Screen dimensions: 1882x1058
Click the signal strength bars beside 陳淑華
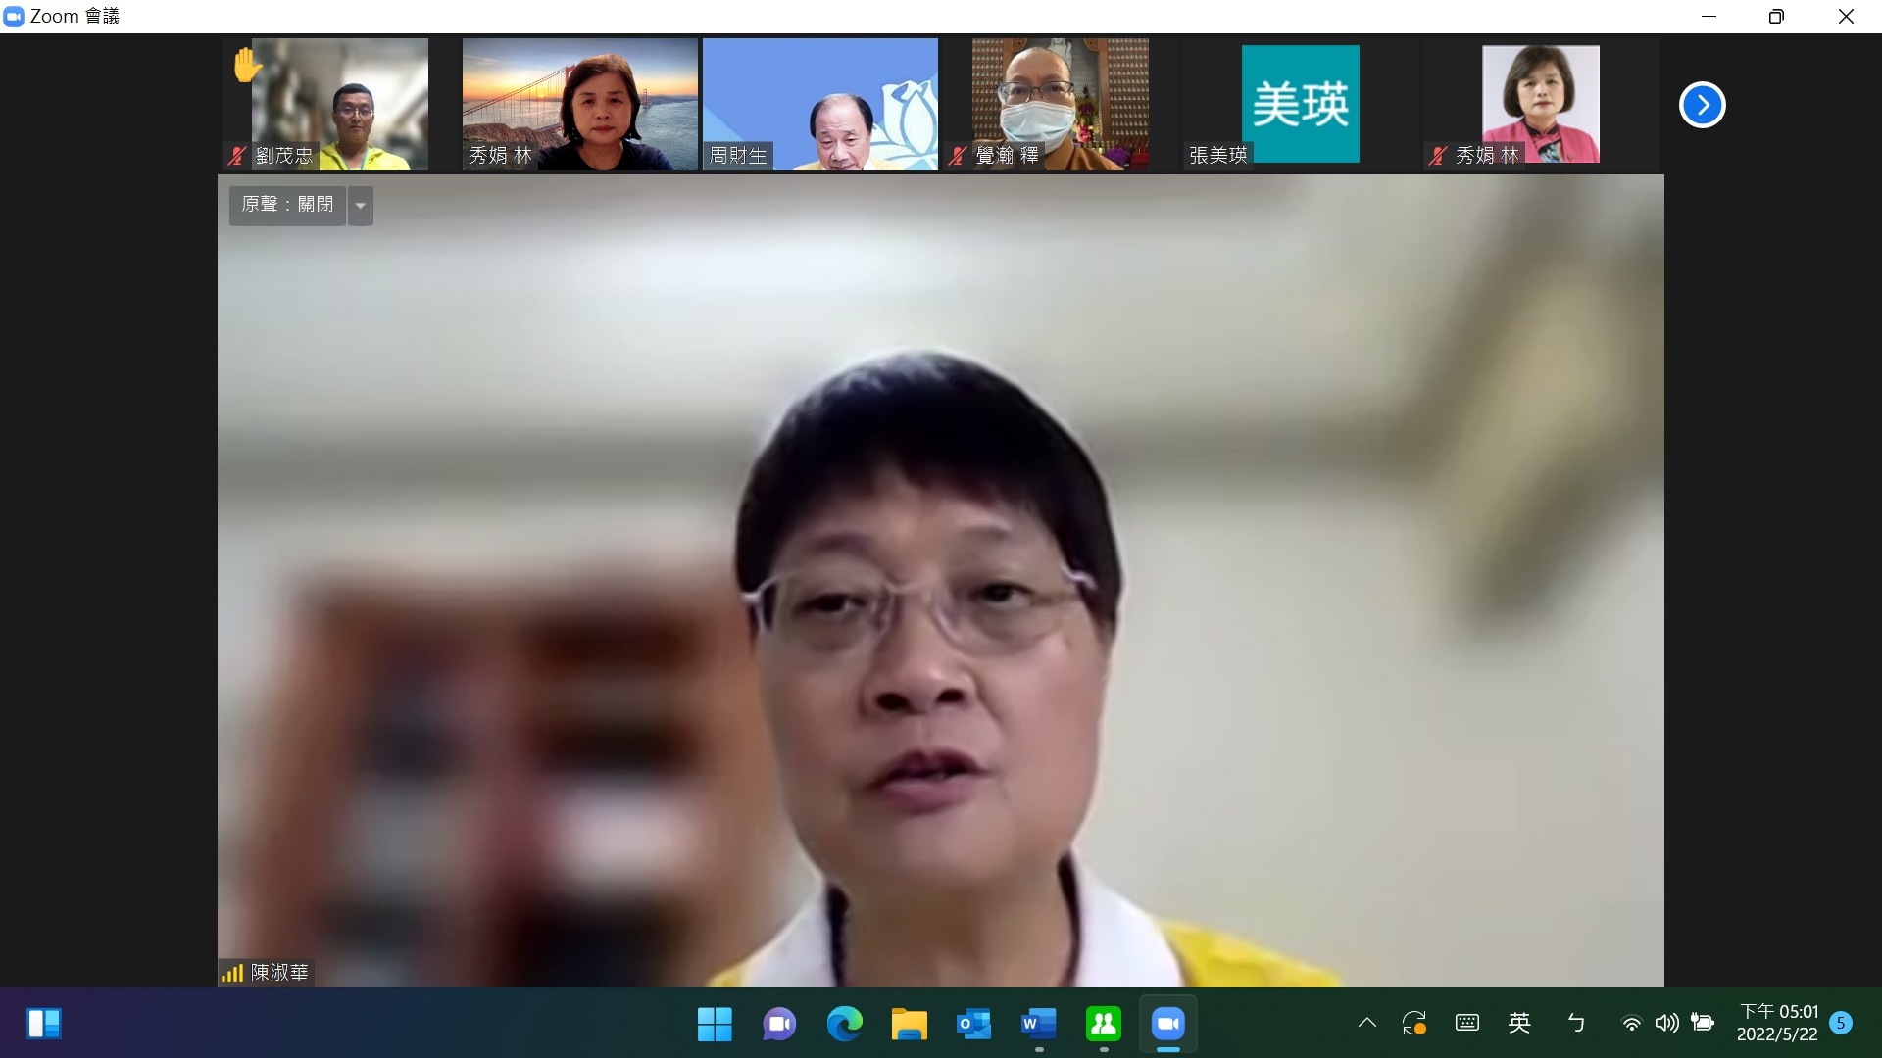click(x=232, y=973)
